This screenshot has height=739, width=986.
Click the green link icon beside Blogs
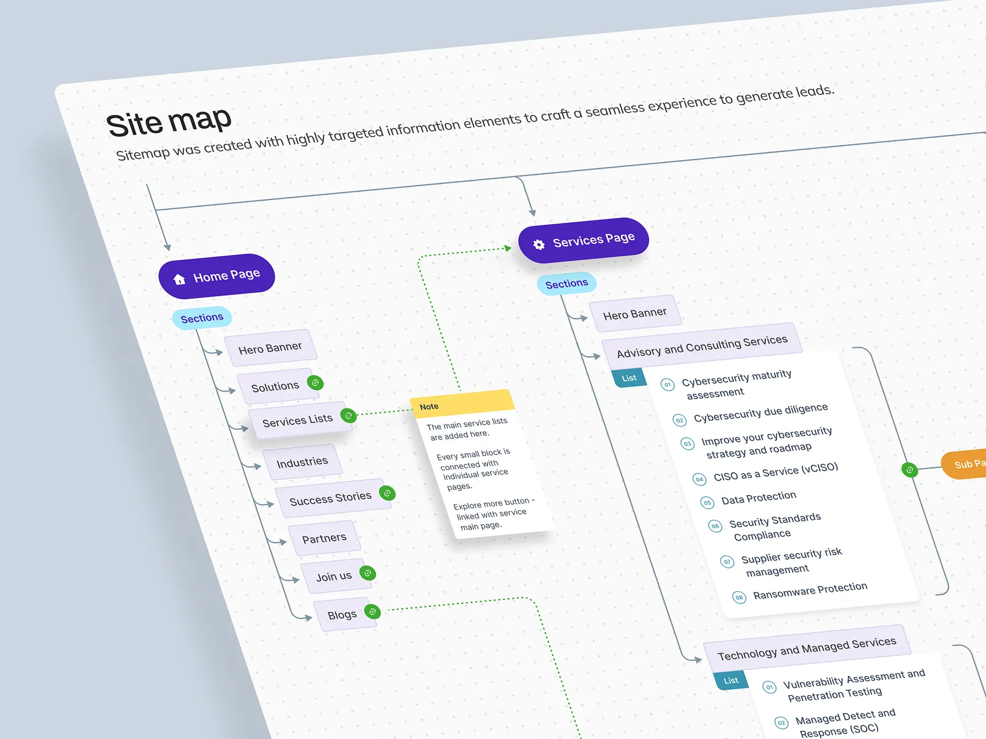coord(372,612)
